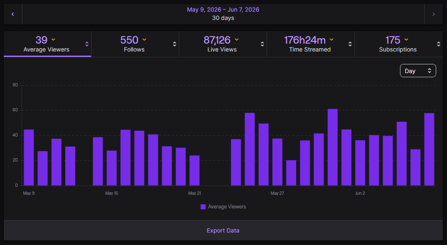
Task: Click the Jun 2 axis label
Action: pyautogui.click(x=360, y=193)
